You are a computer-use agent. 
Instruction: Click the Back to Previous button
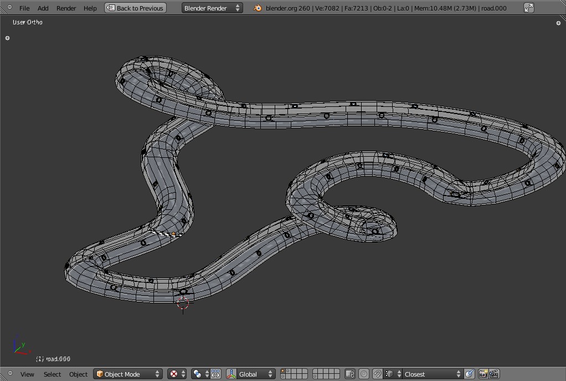pos(135,8)
